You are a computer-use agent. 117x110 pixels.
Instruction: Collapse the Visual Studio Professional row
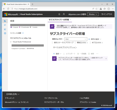[11, 42]
